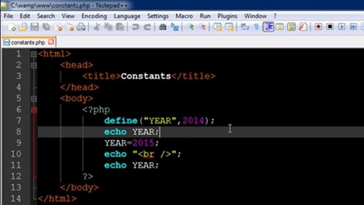Screen dimensions: 364x205
Task: Click line number 14 in the margin
Action: [x=16, y=199]
